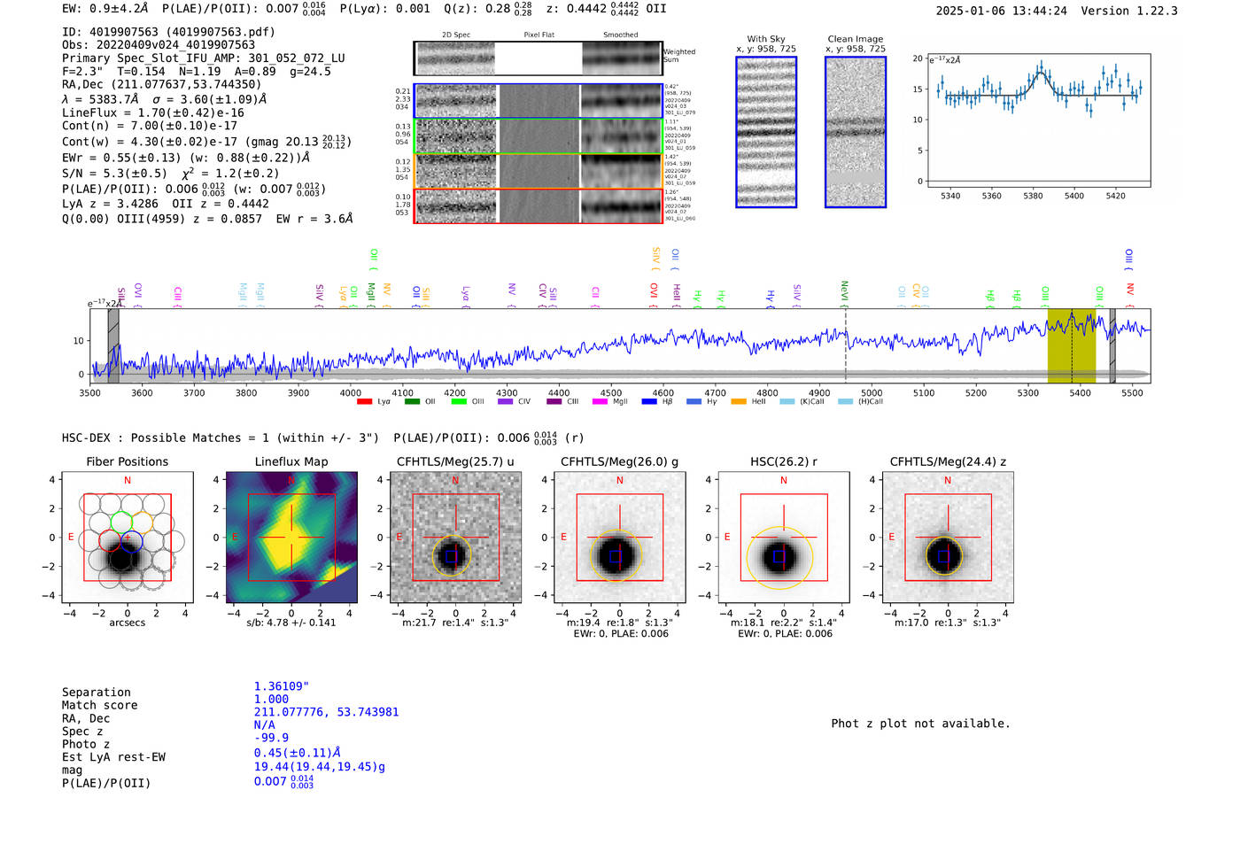Select the blue-outlined 2D spectrum row

tap(539, 101)
